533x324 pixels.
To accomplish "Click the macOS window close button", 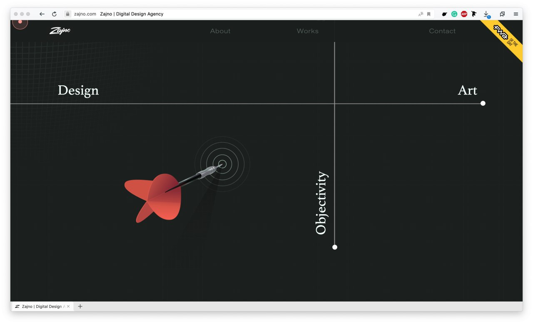I will [16, 14].
